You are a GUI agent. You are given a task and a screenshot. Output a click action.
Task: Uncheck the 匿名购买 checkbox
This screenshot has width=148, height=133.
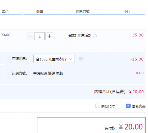tap(128, 106)
